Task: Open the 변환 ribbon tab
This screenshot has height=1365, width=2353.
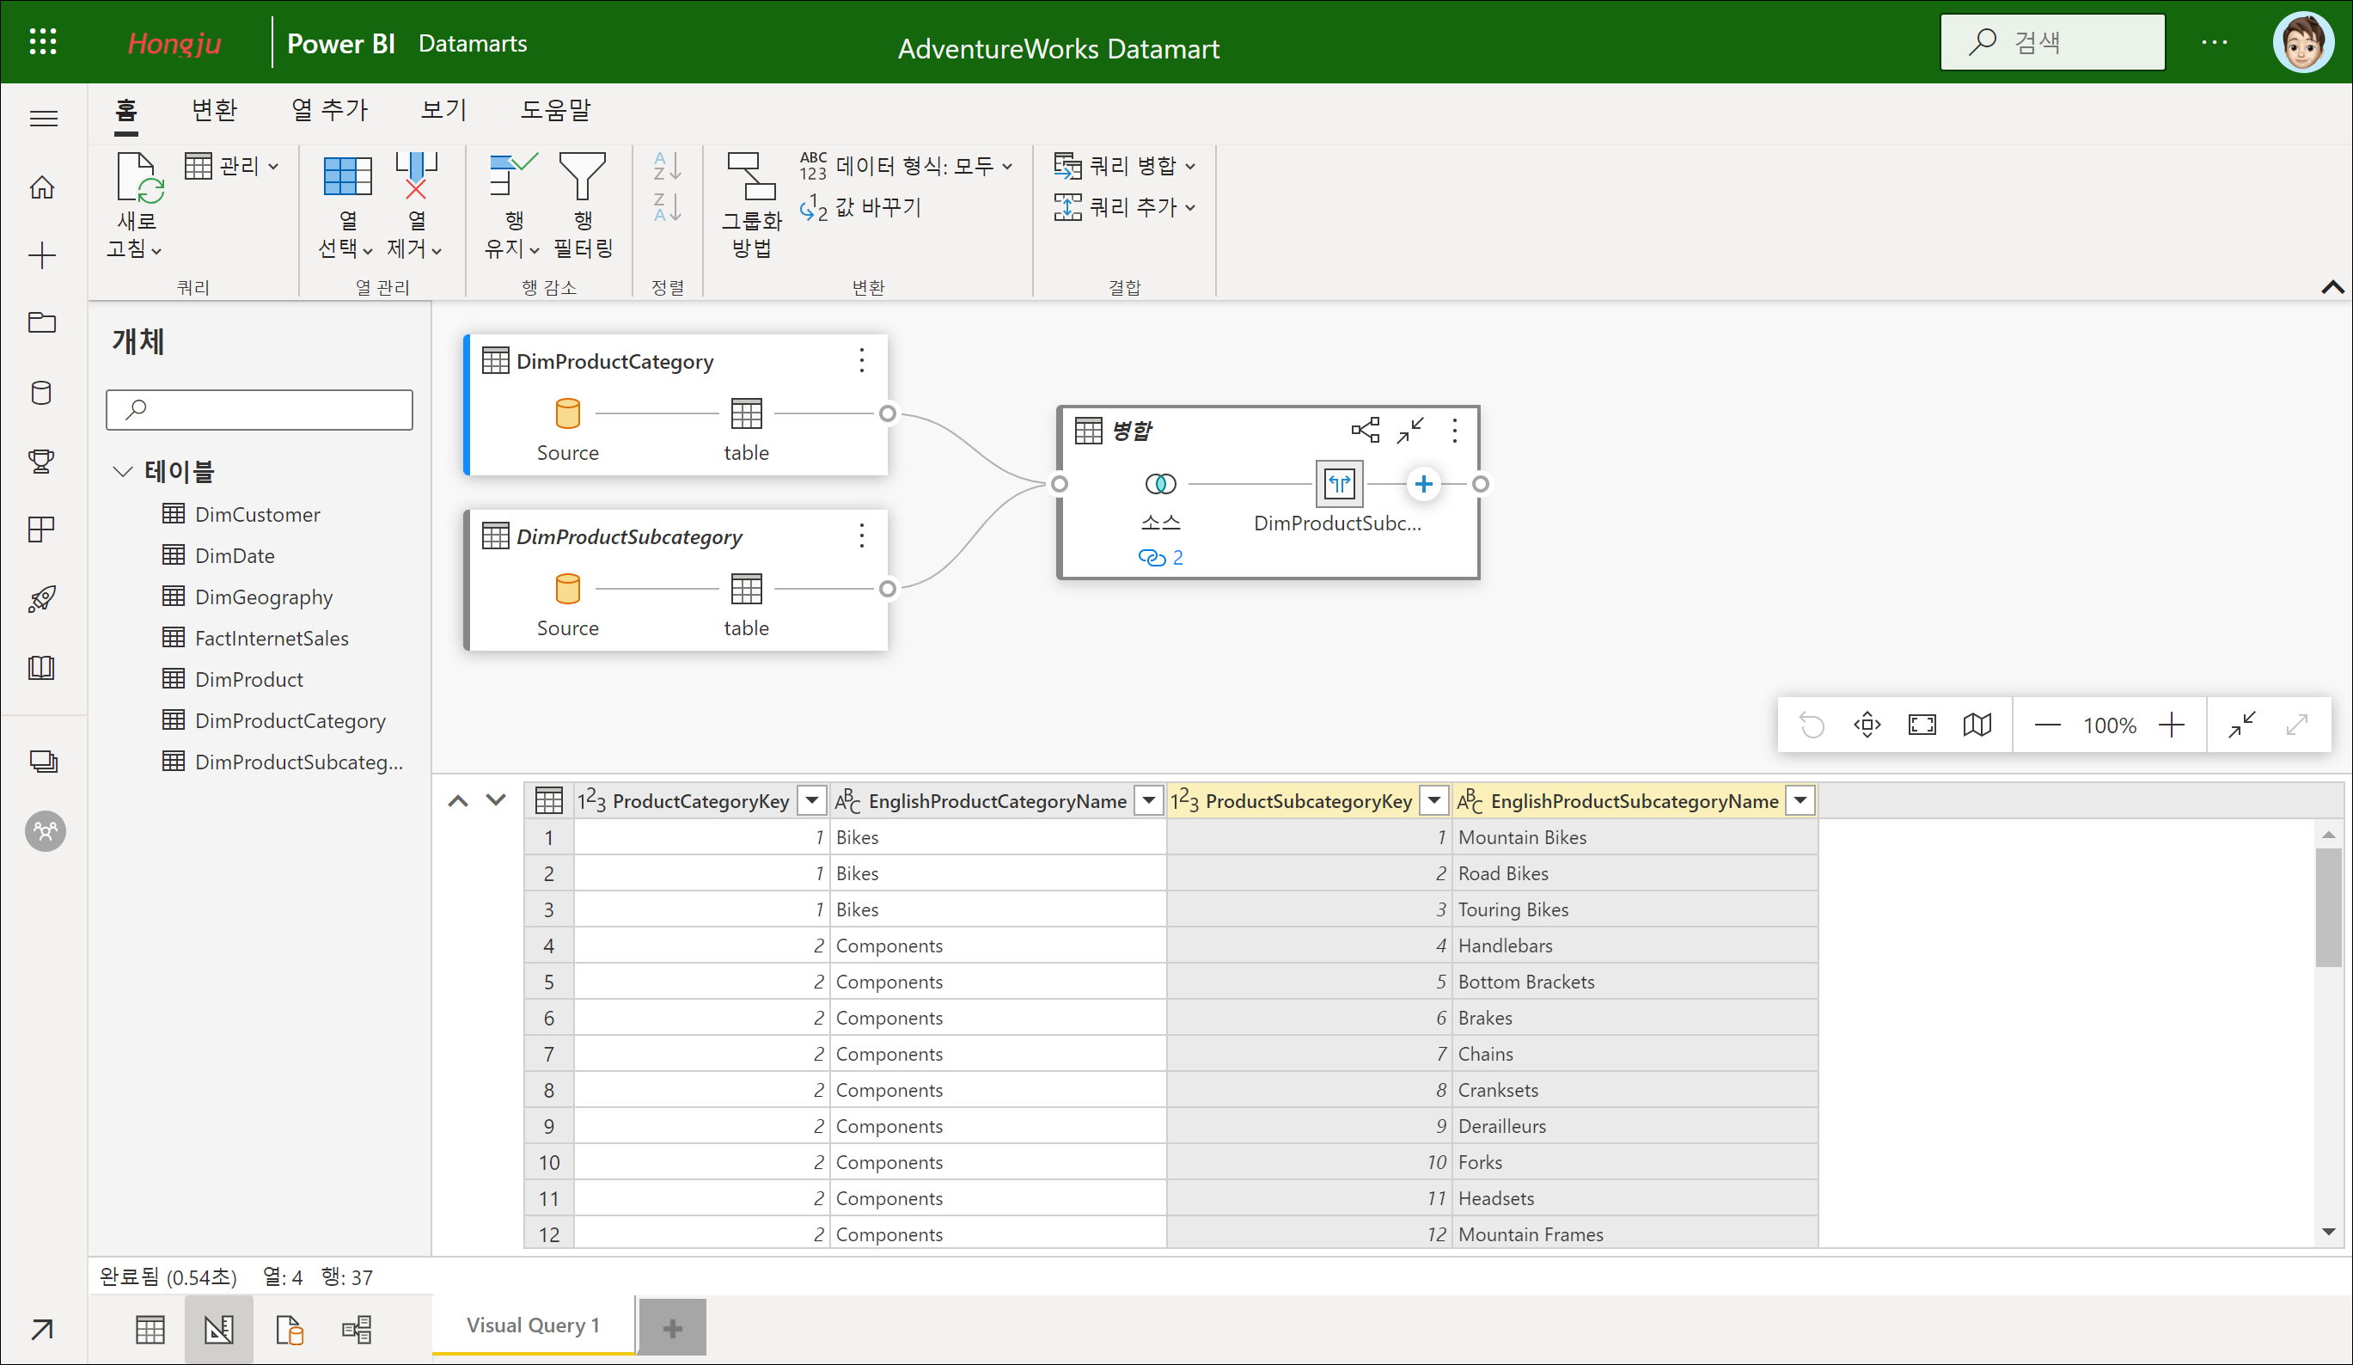Action: 214,110
